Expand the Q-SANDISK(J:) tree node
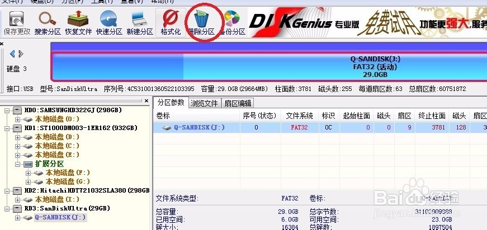The height and width of the screenshot is (230, 487). 17,218
